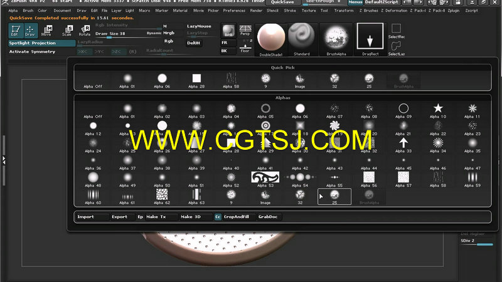Pick Alpha 01 in Alphas grid
This screenshot has height=282, width=502.
[127, 111]
